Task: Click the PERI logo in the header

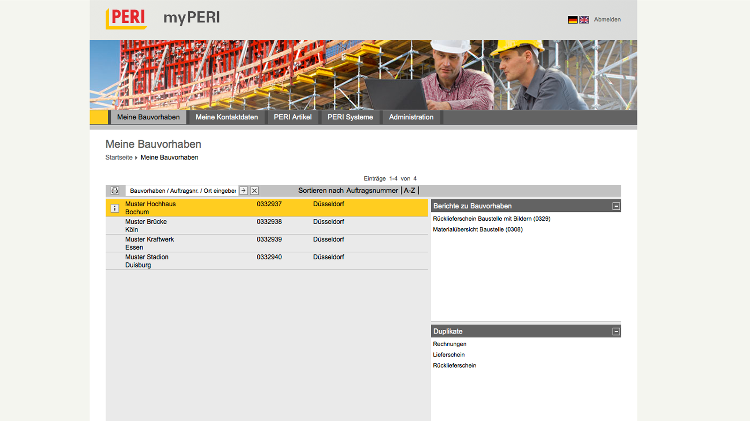Action: (x=126, y=18)
